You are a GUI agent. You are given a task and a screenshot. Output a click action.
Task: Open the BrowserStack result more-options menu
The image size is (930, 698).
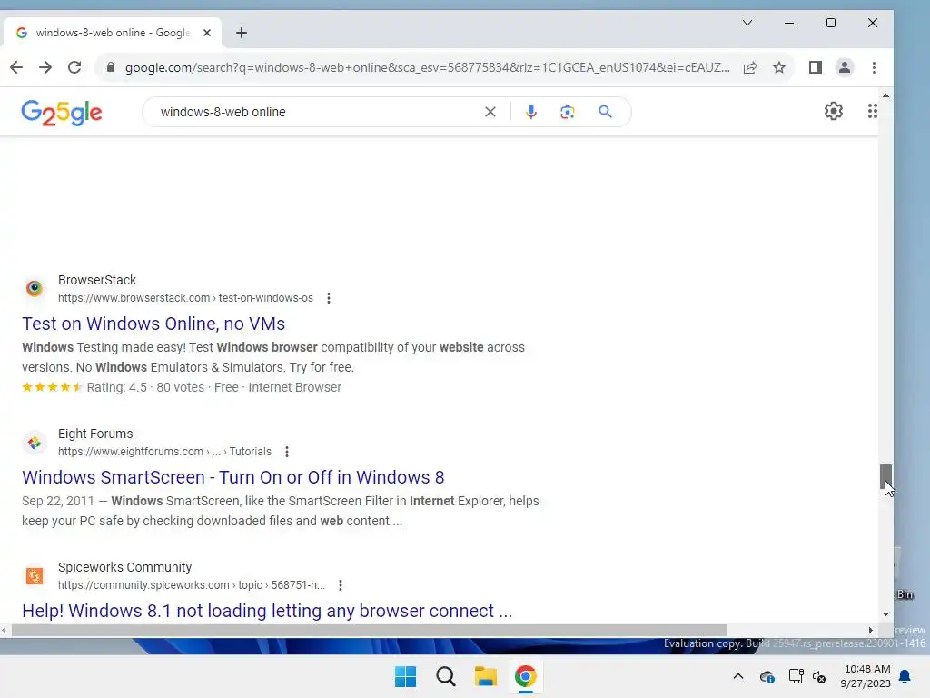click(x=329, y=298)
